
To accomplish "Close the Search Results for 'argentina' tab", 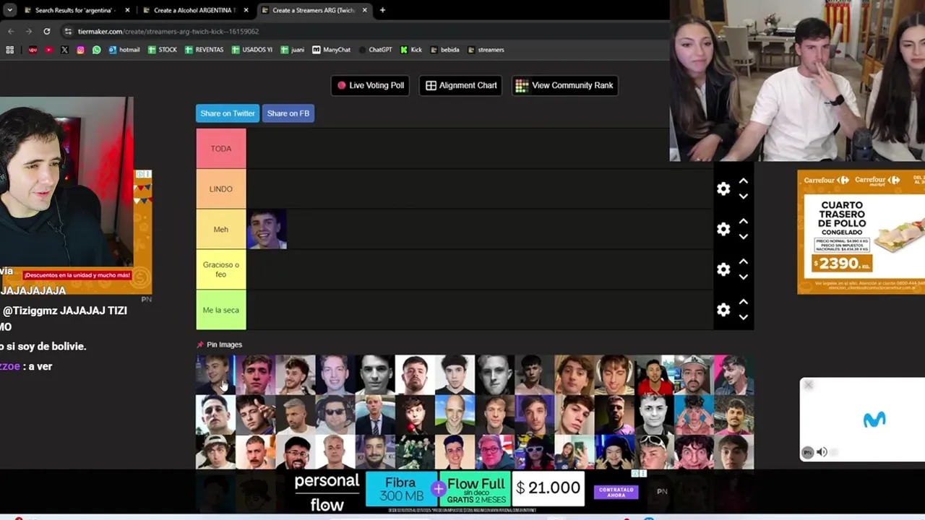I will pyautogui.click(x=128, y=10).
